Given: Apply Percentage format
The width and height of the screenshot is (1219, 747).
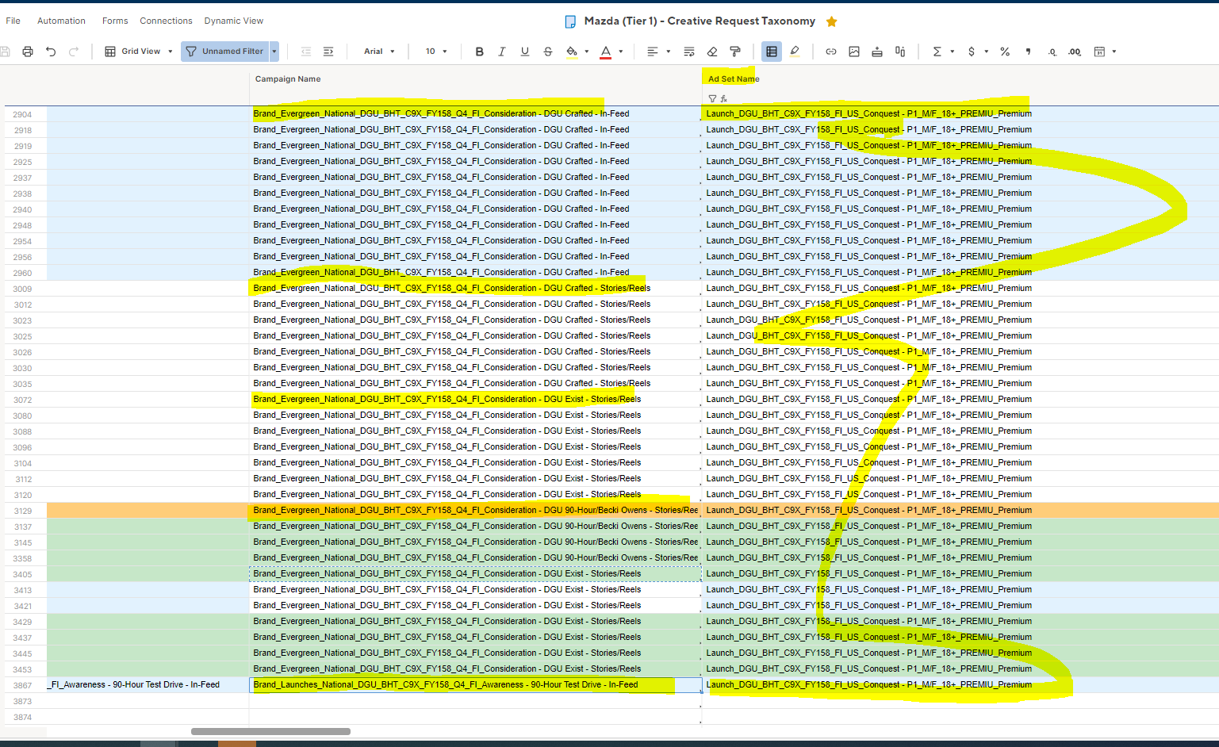Looking at the screenshot, I should 1005,52.
